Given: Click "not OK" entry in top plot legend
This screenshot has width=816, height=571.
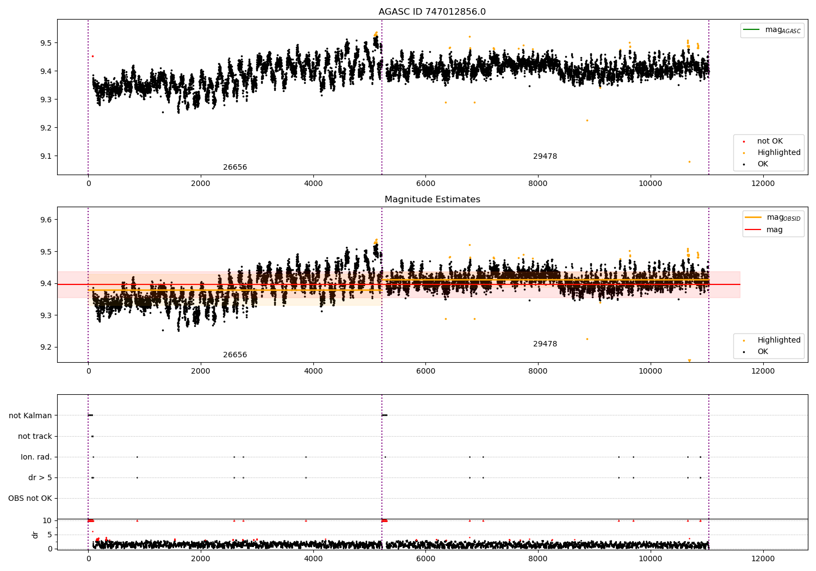Looking at the screenshot, I should tap(770, 141).
